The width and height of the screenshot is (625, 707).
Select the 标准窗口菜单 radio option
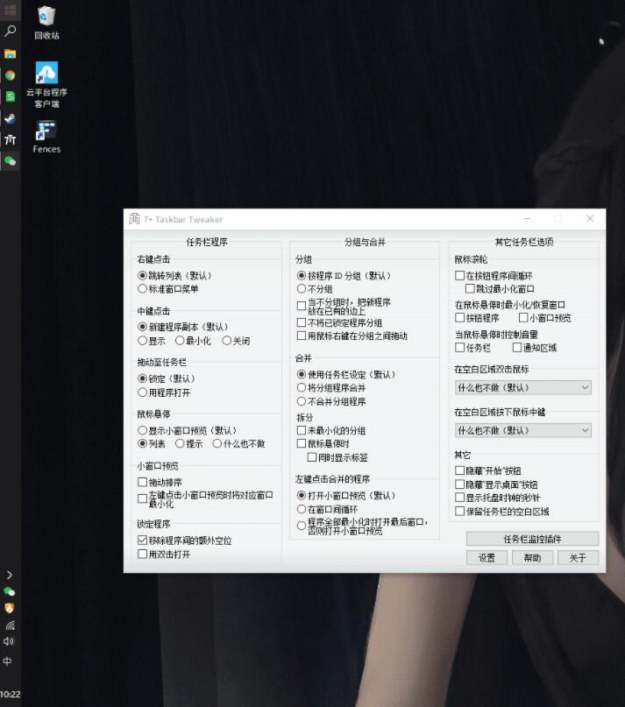(143, 288)
